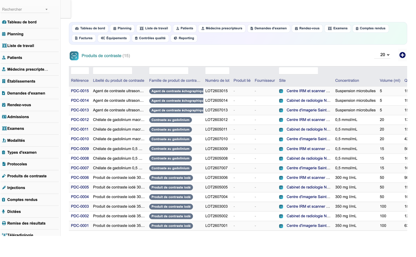Open the Planning tab in top bar
Image resolution: width=416 pixels, height=257 pixels.
[x=122, y=28]
